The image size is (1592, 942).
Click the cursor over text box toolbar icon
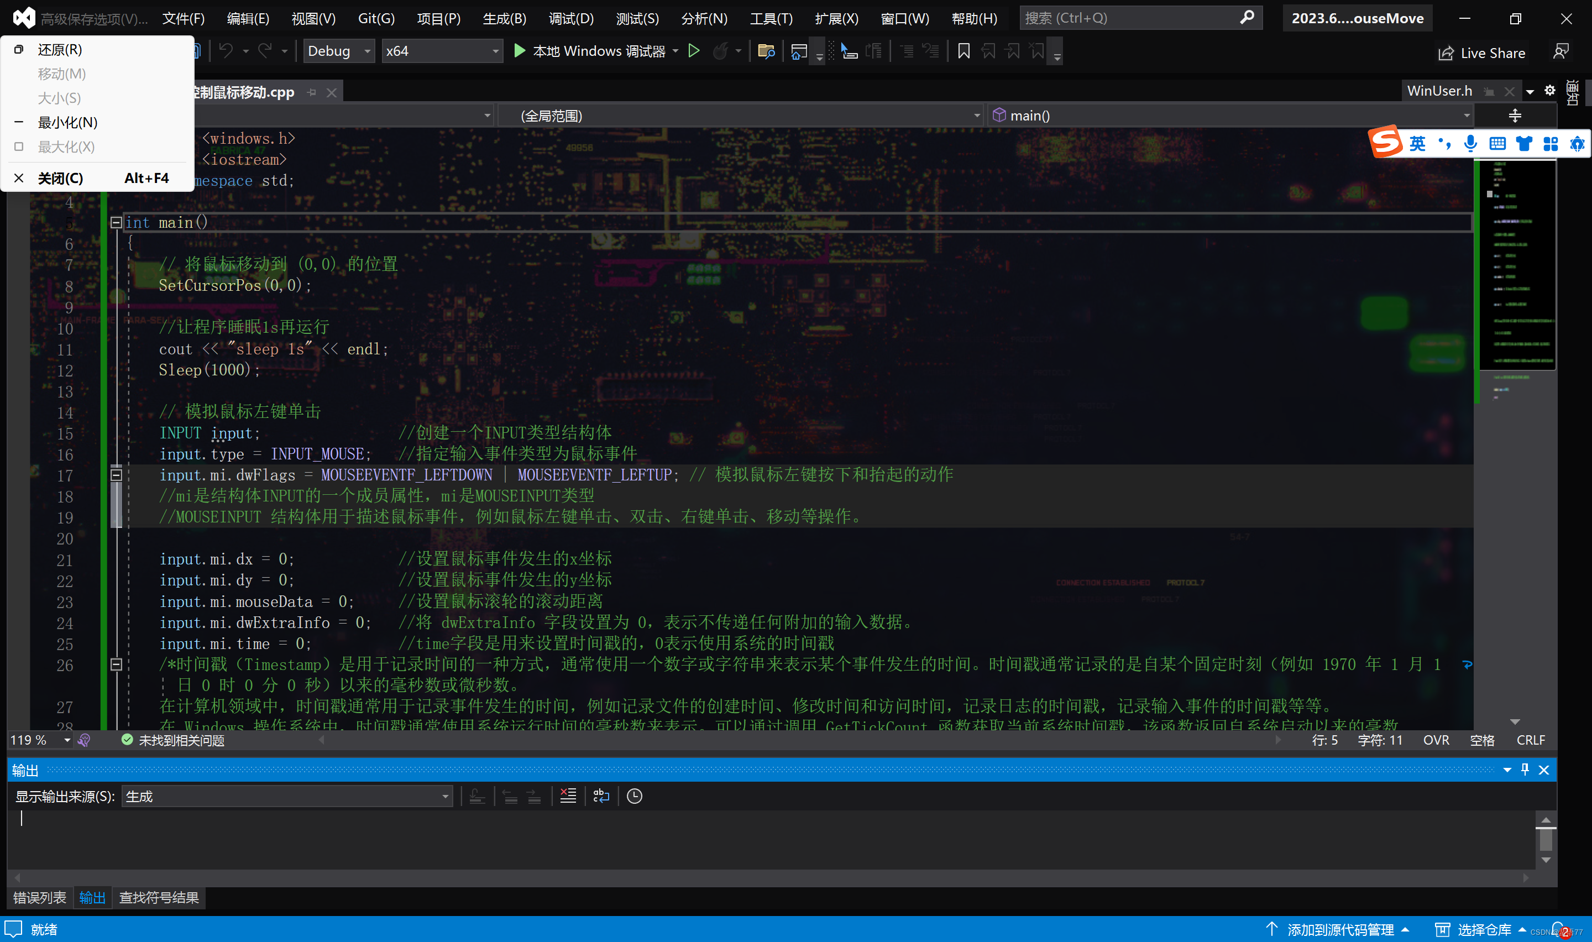(x=849, y=51)
